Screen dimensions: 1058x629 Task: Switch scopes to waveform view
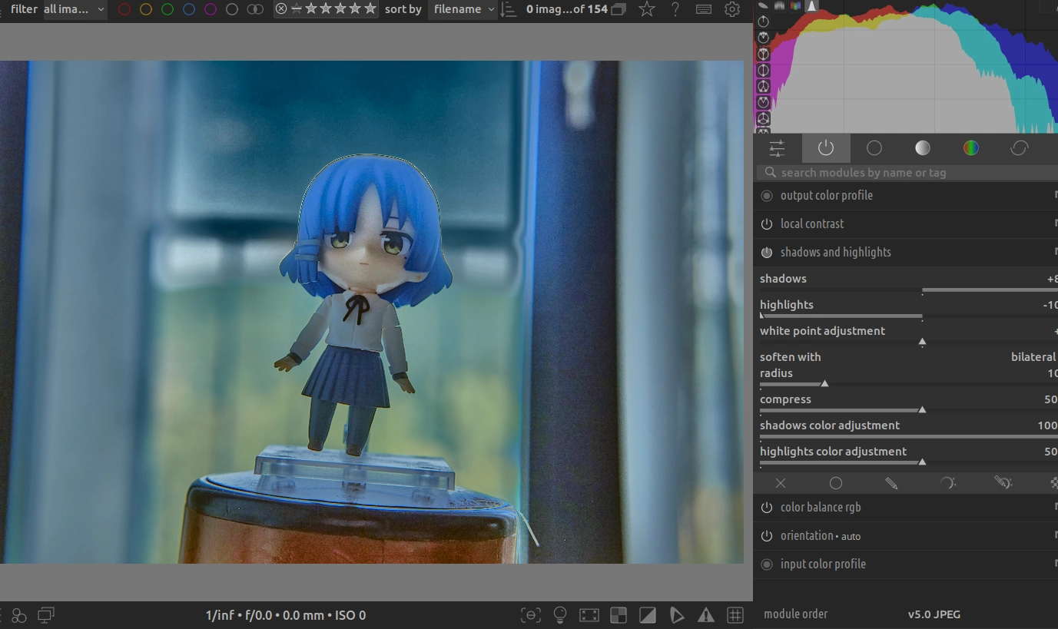(x=780, y=5)
